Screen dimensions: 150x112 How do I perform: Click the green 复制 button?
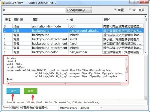coord(31,91)
